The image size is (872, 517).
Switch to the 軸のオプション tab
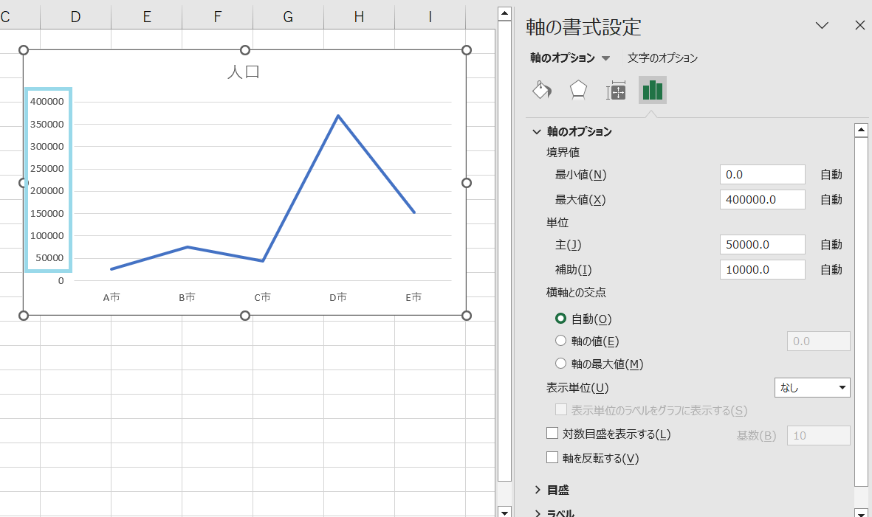point(561,58)
